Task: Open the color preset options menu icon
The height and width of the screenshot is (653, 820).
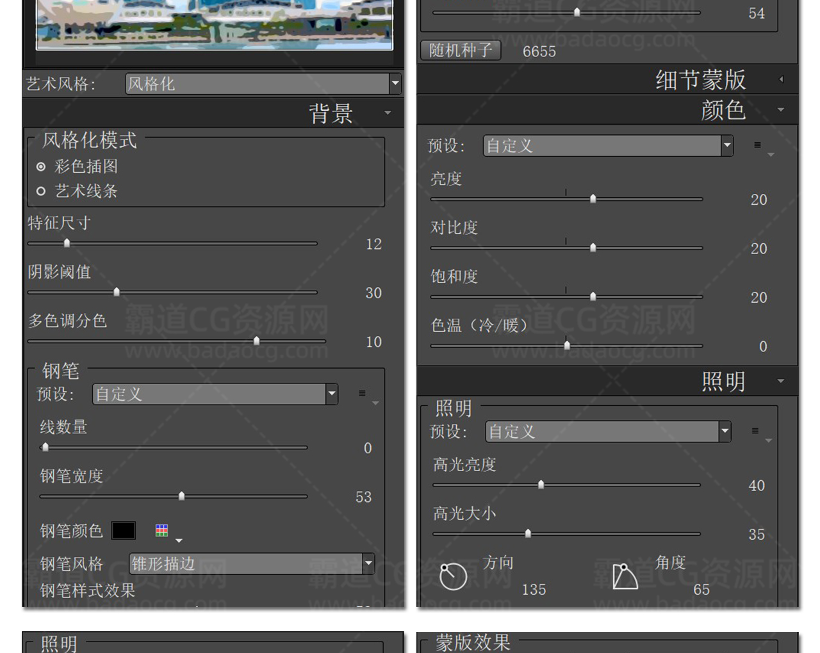Action: coord(758,145)
